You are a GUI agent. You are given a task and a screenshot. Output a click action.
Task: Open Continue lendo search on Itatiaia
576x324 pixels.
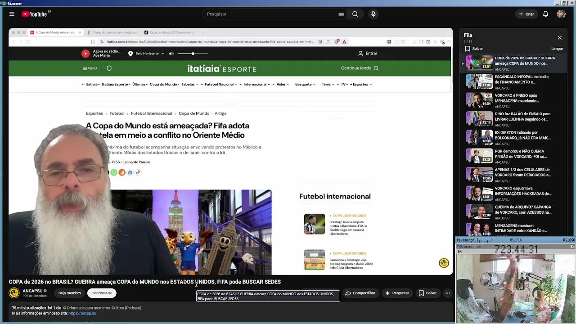coord(360,68)
